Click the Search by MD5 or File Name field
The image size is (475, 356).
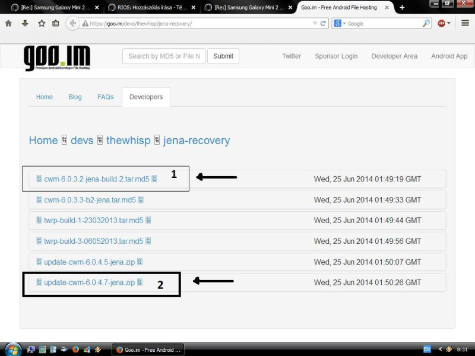[164, 56]
